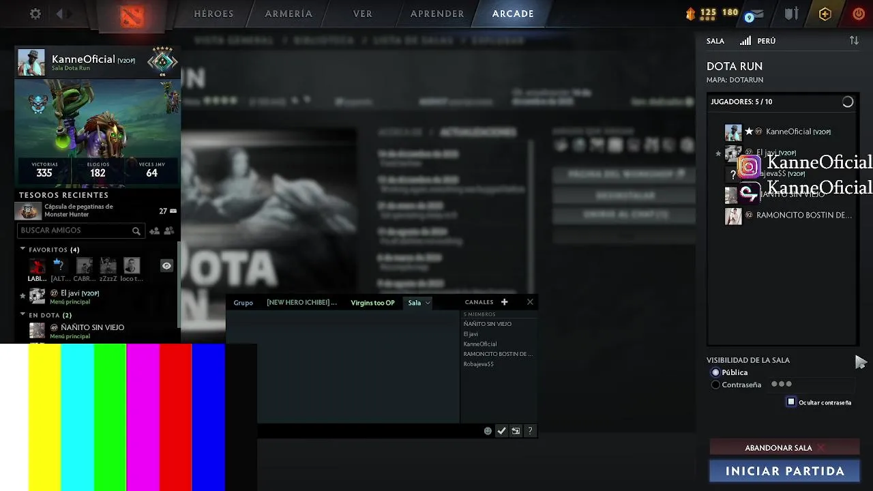
Task: Click the KanneOficial profile avatar
Action: 31,62
